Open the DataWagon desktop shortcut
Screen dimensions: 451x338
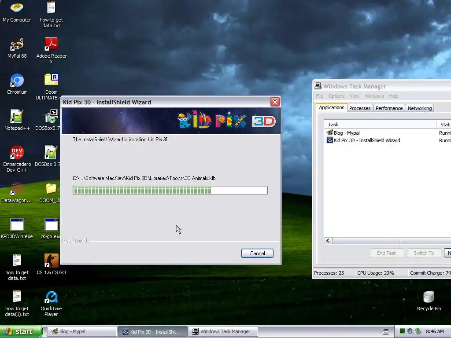click(17, 192)
